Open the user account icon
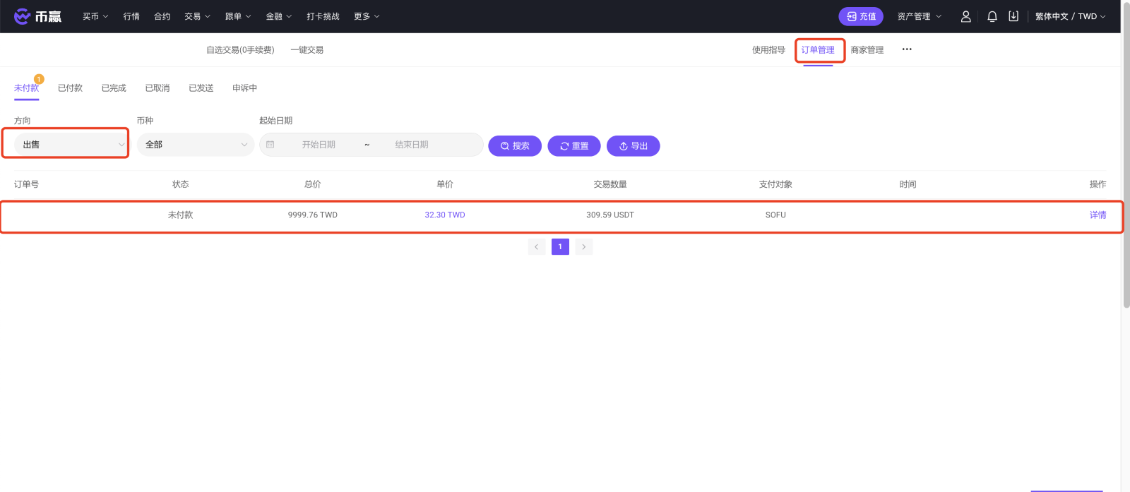1130x492 pixels. point(965,16)
